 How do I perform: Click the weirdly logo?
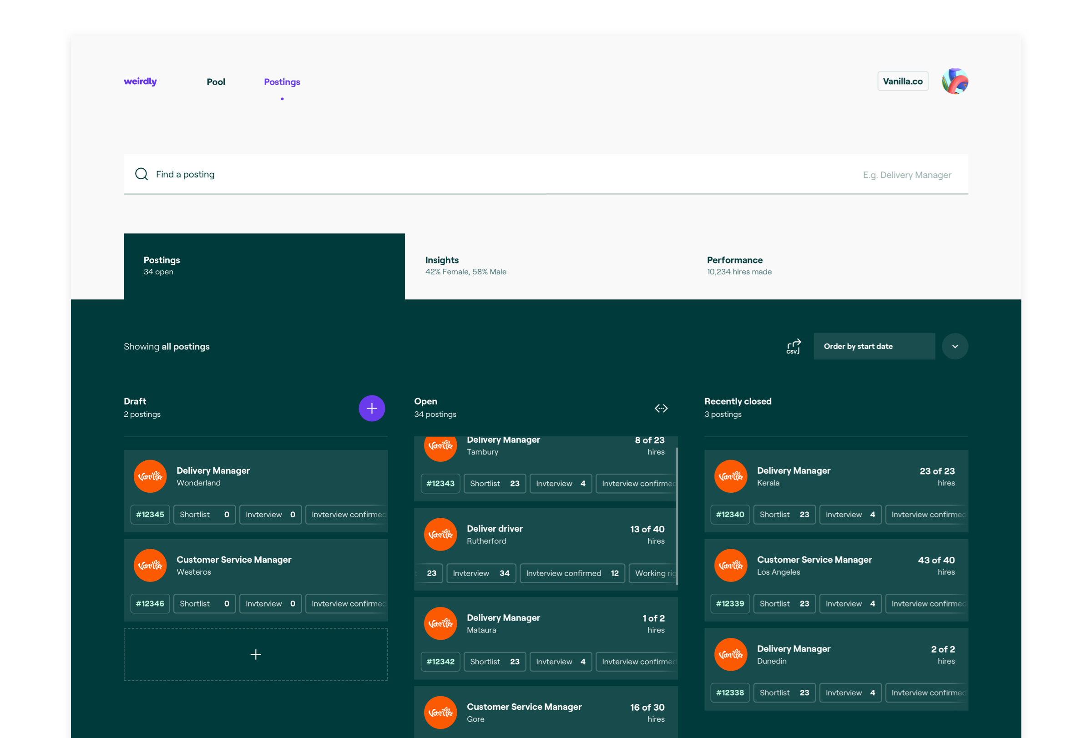tap(140, 81)
